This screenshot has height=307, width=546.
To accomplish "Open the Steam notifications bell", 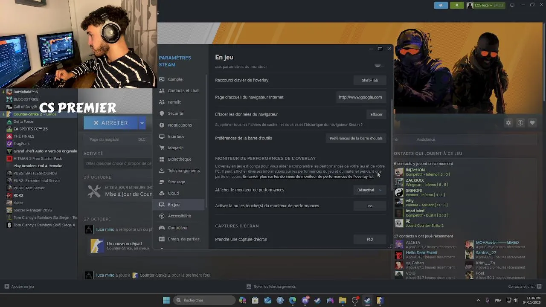I will click(457, 5).
